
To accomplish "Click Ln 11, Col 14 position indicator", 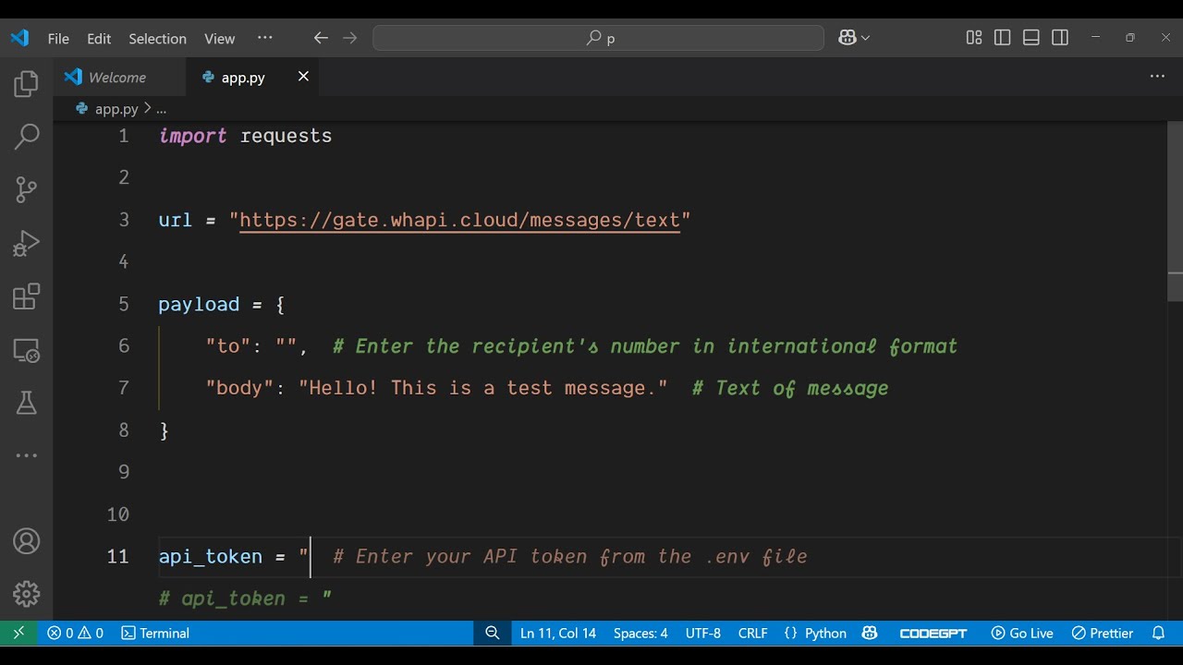I will [558, 633].
